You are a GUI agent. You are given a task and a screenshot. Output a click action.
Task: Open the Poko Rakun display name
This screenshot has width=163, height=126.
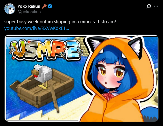click(29, 6)
